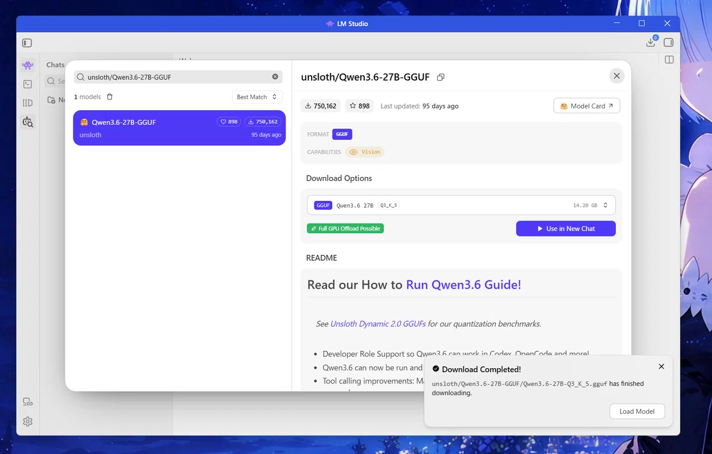Click the 14.20 GB file size
The image size is (712, 454).
point(585,205)
